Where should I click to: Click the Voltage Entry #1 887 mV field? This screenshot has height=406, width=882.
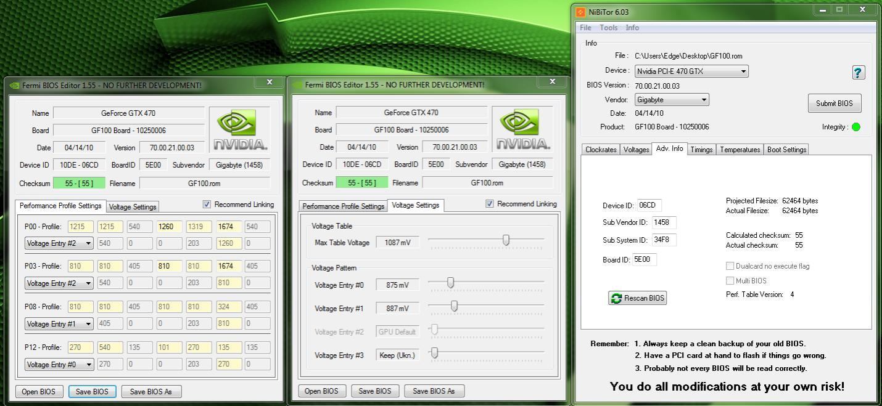(398, 309)
